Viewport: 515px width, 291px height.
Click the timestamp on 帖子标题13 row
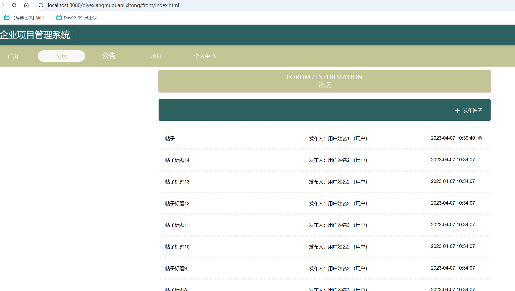[453, 181]
